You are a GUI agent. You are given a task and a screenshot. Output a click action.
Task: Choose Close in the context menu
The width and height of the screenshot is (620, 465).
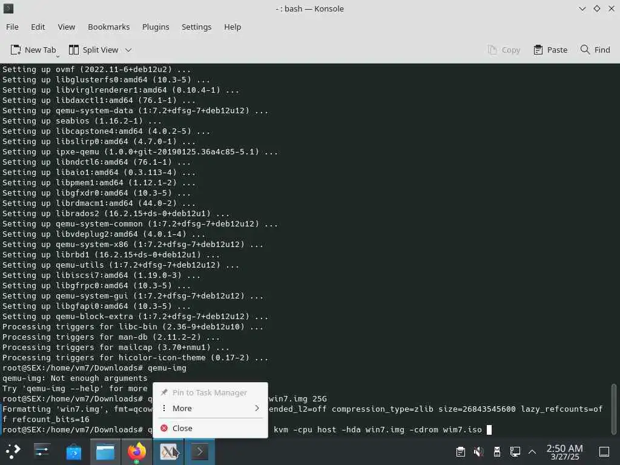pyautogui.click(x=210, y=428)
